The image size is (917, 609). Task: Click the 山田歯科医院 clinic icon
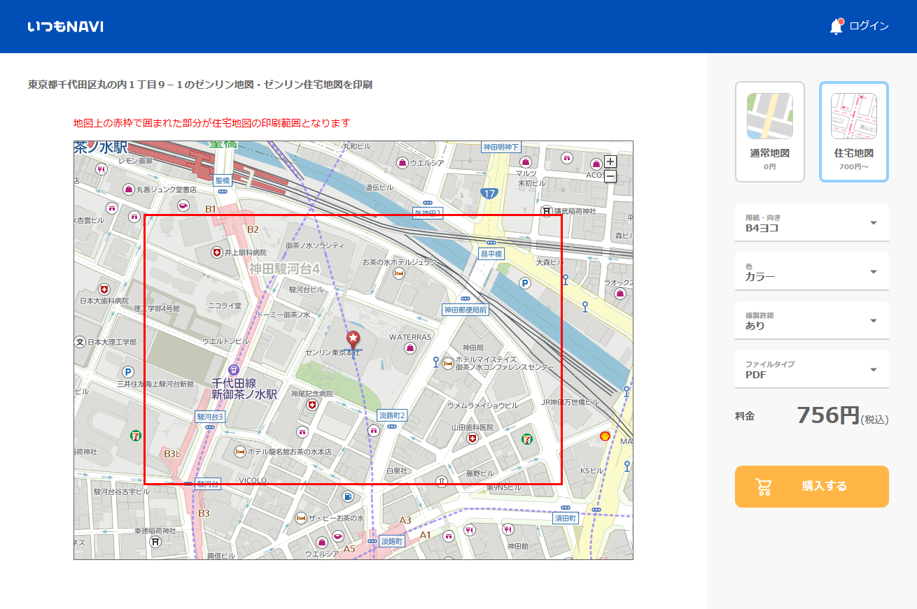472,438
